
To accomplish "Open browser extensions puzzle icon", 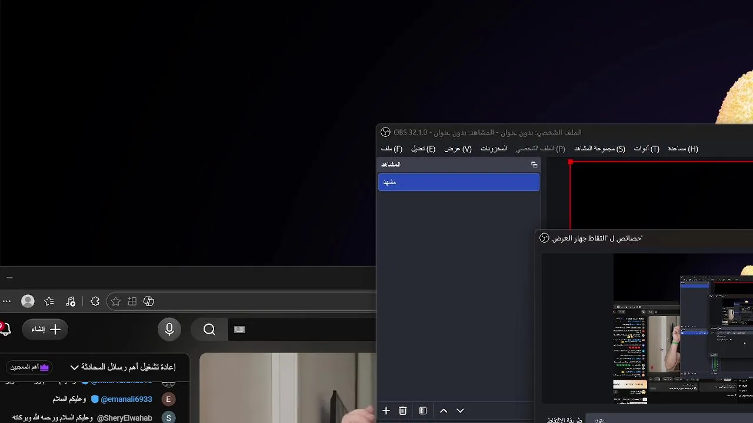I will coord(95,301).
